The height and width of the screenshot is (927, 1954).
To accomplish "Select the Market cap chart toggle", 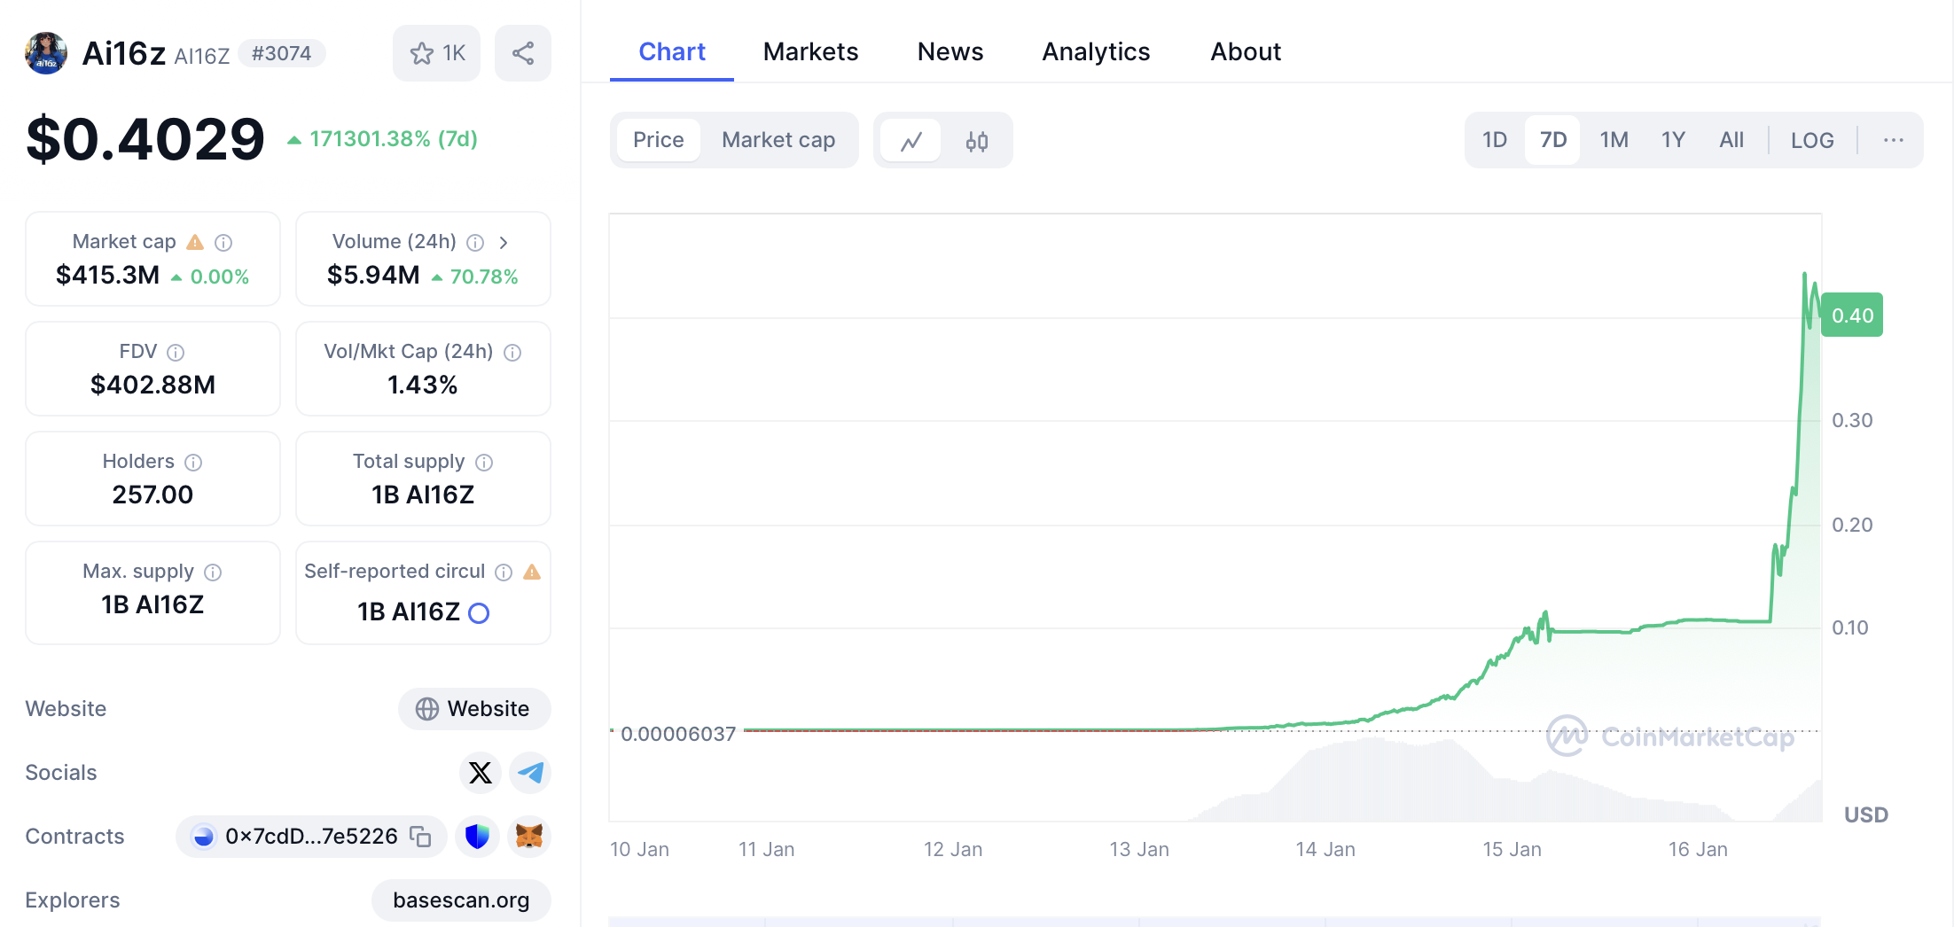I will pyautogui.click(x=778, y=140).
